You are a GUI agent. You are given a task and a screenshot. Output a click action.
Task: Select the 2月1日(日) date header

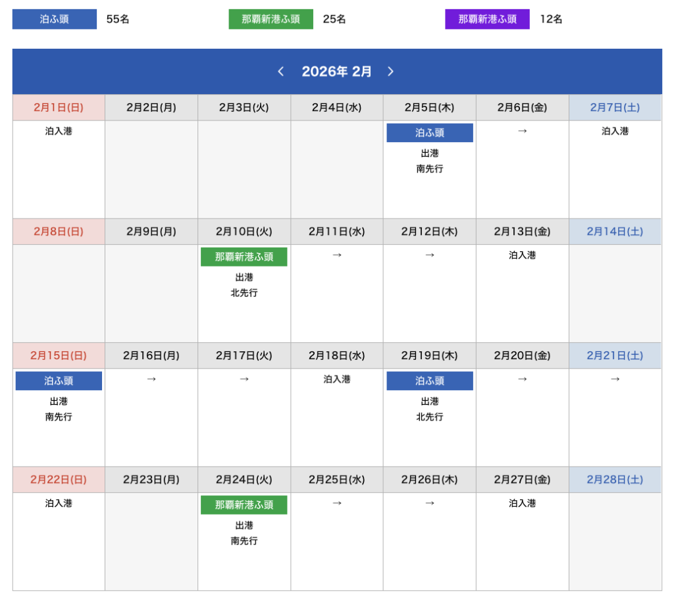(x=59, y=107)
